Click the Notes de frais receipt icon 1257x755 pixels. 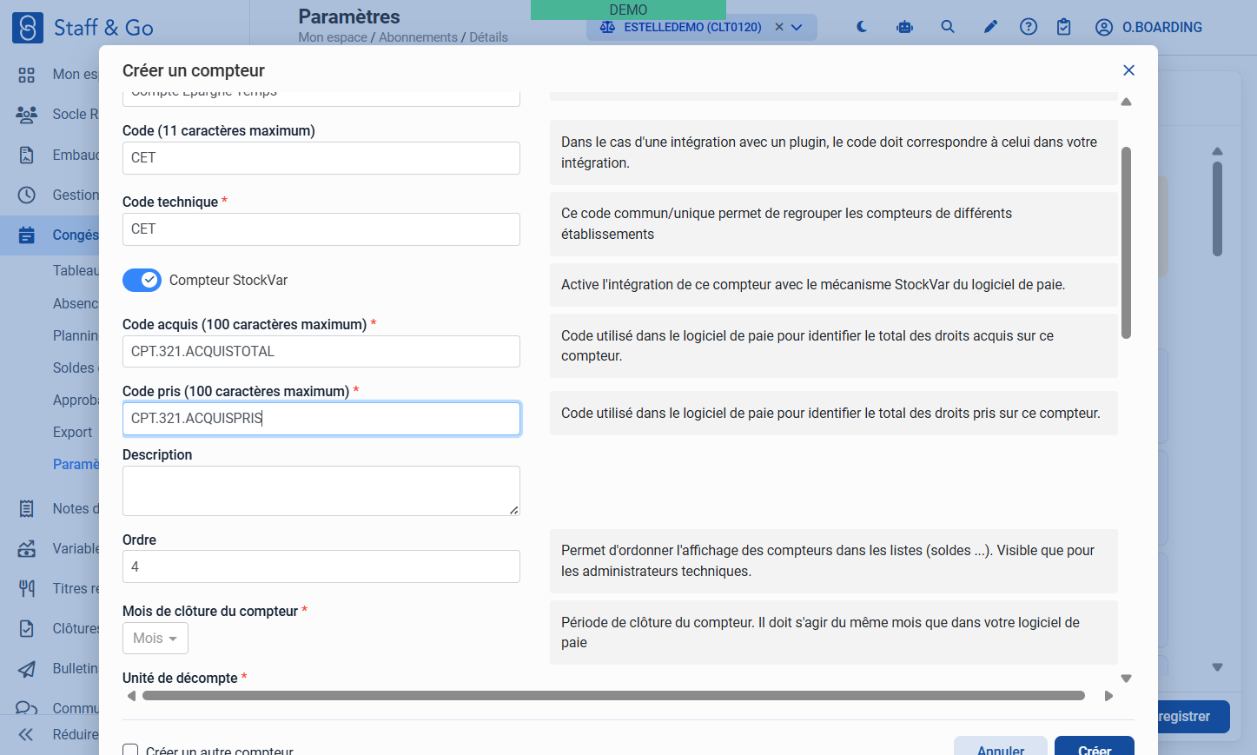pyautogui.click(x=27, y=508)
